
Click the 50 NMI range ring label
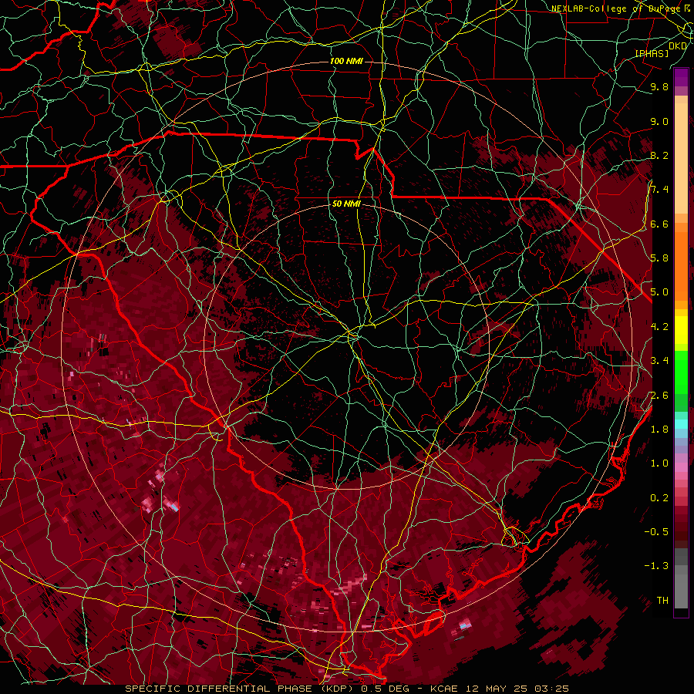point(346,204)
